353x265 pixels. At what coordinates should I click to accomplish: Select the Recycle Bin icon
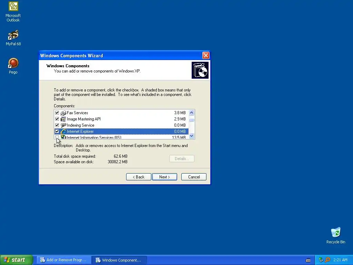(336, 235)
